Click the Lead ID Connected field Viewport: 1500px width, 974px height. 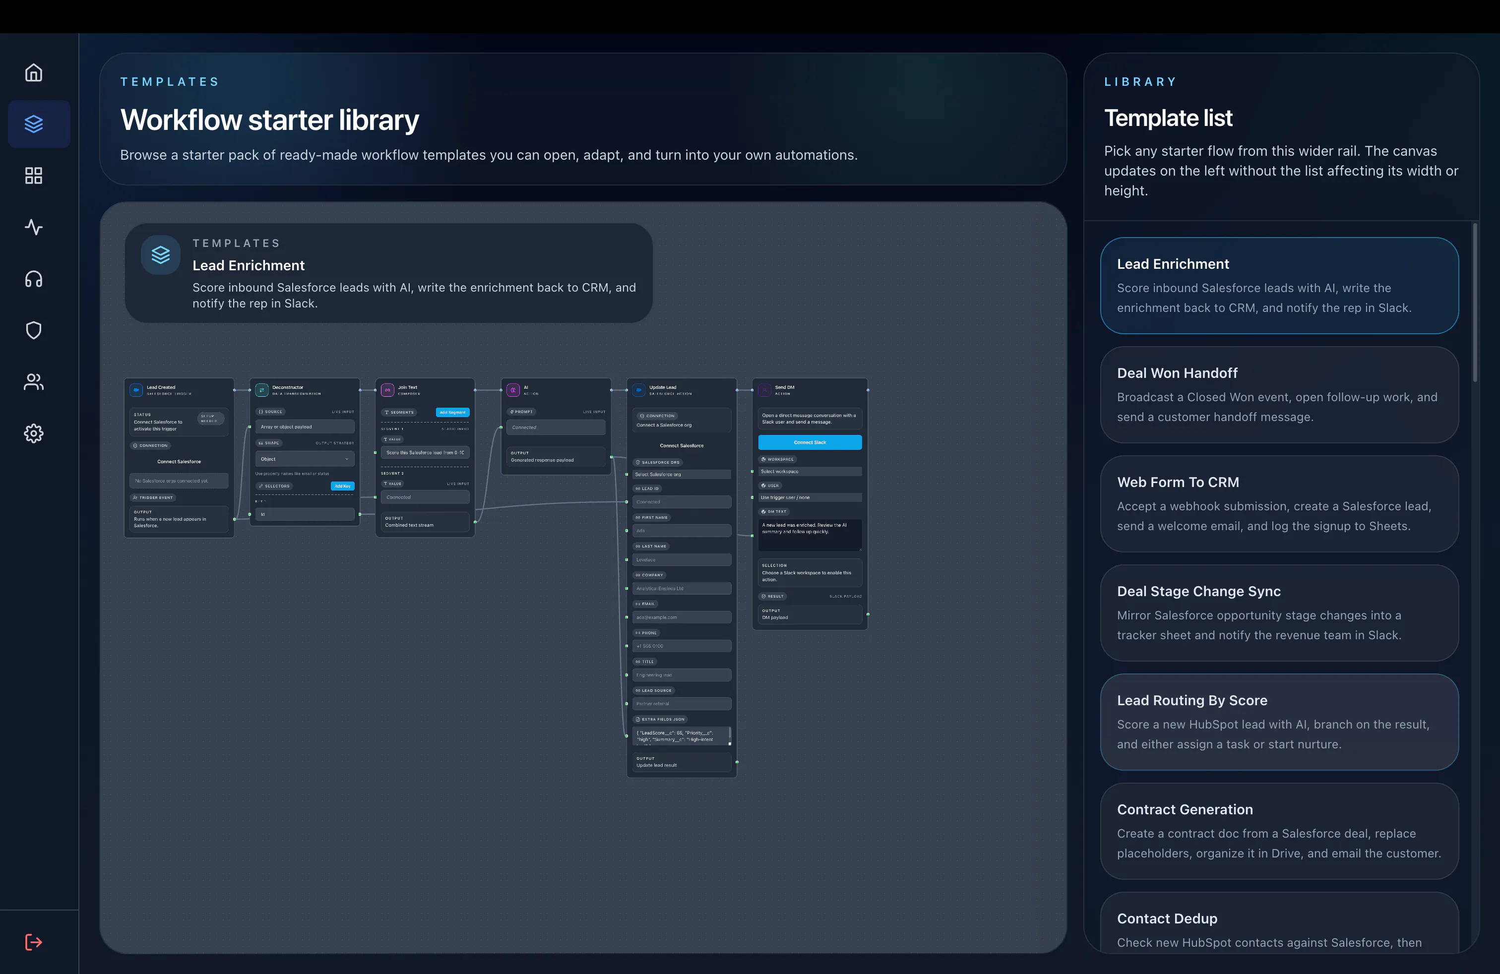pos(682,502)
